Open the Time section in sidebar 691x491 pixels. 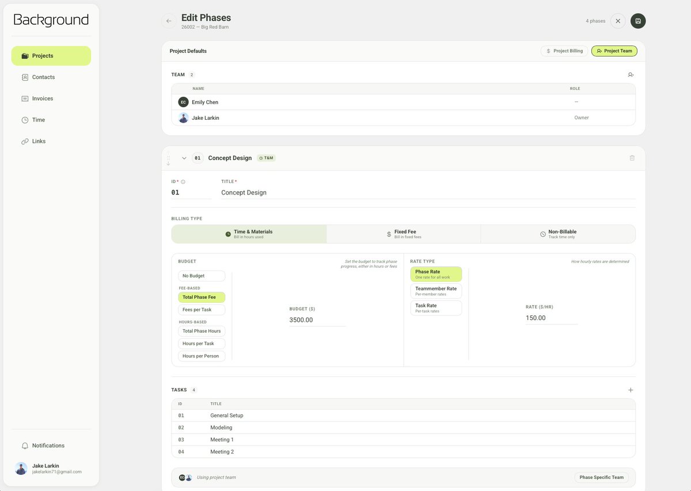(51, 120)
